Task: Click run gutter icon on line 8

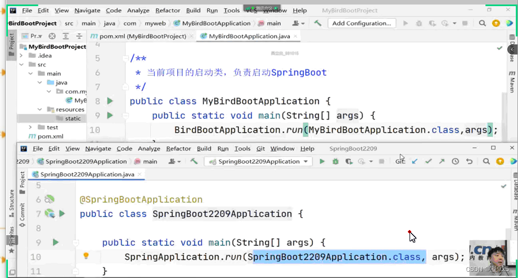Action: coord(110,102)
